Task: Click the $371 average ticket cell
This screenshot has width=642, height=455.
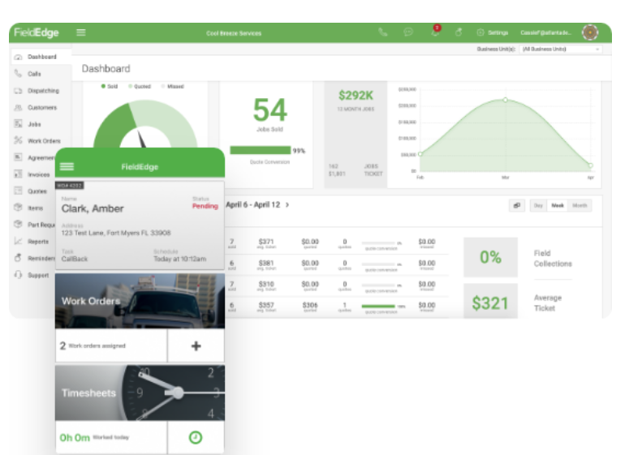Action: tap(266, 243)
